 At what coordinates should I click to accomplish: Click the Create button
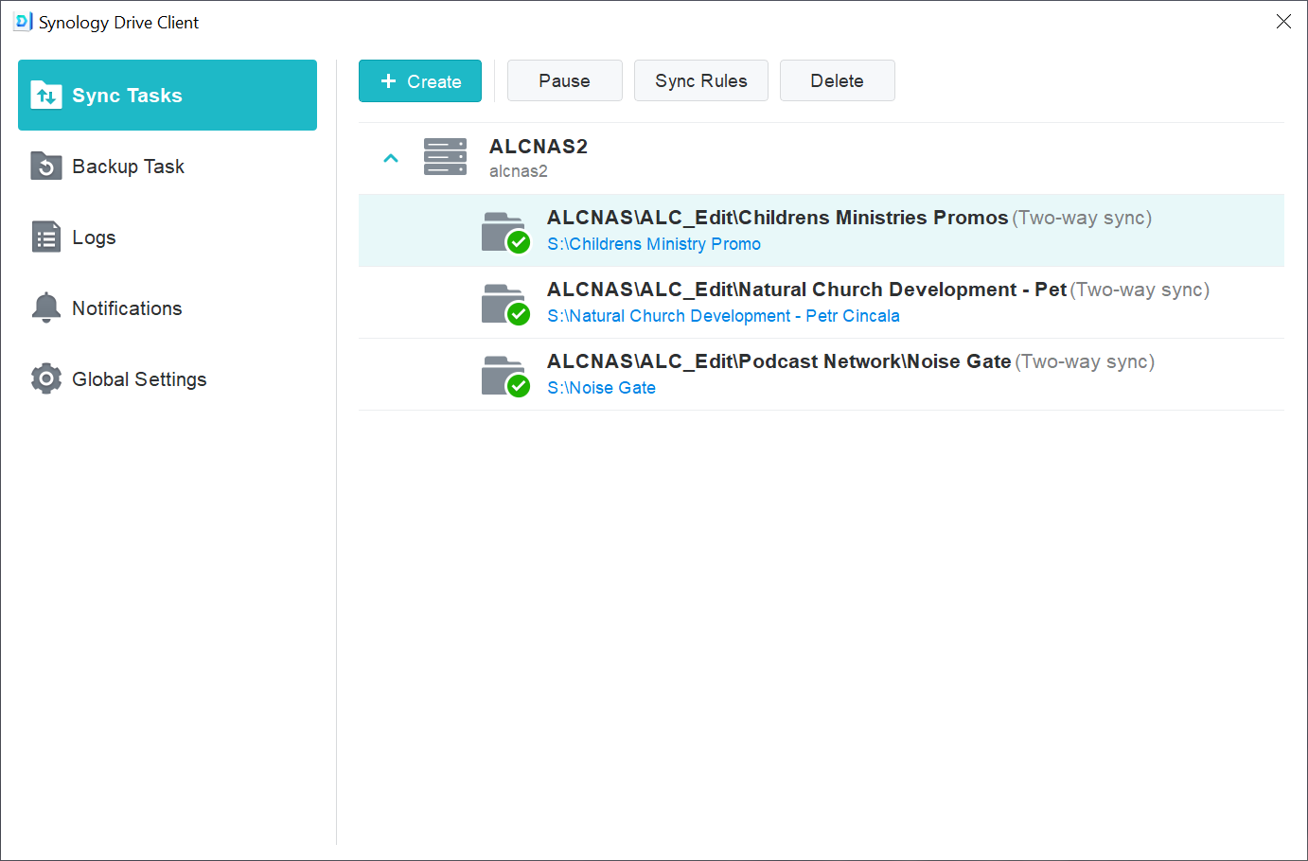[x=420, y=80]
